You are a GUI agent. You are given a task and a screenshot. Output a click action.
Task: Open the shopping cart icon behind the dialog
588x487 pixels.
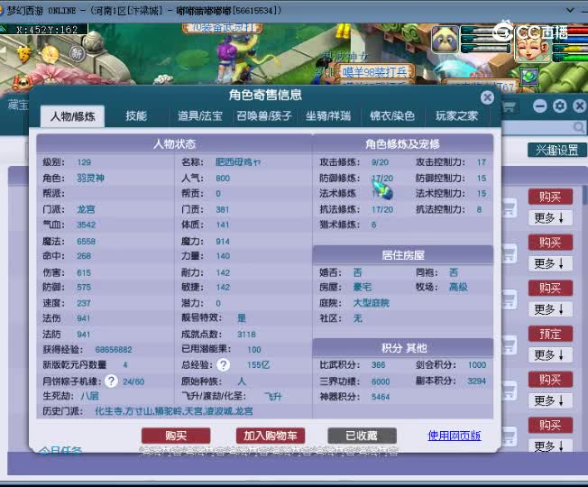coord(509,106)
